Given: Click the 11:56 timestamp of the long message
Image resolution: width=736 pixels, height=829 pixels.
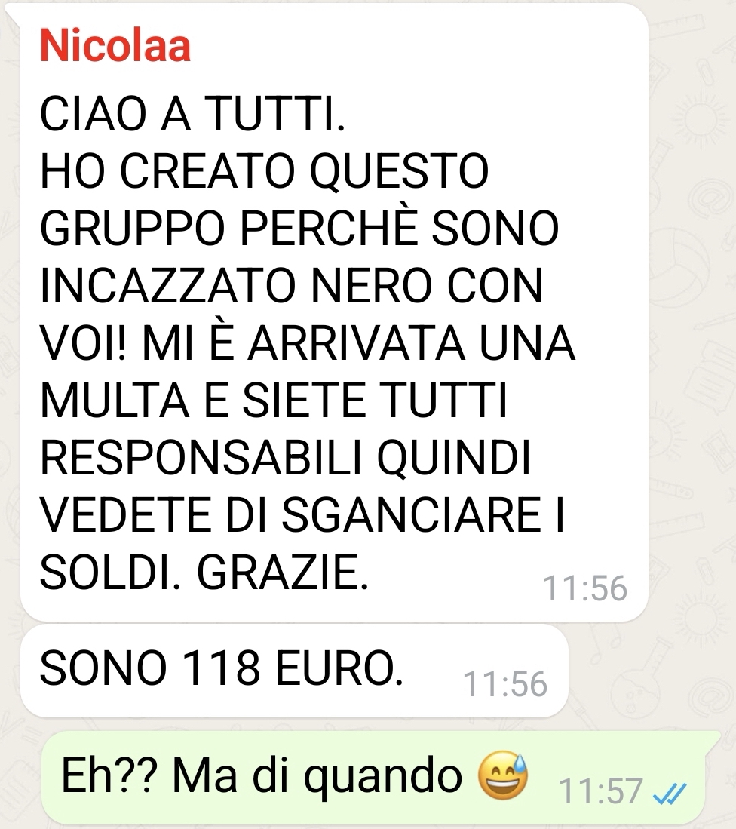Looking at the screenshot, I should pyautogui.click(x=585, y=588).
